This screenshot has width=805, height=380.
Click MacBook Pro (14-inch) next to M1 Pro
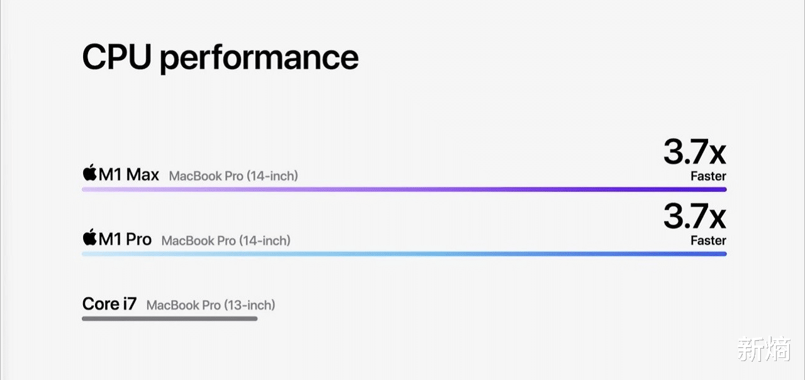pyautogui.click(x=226, y=240)
